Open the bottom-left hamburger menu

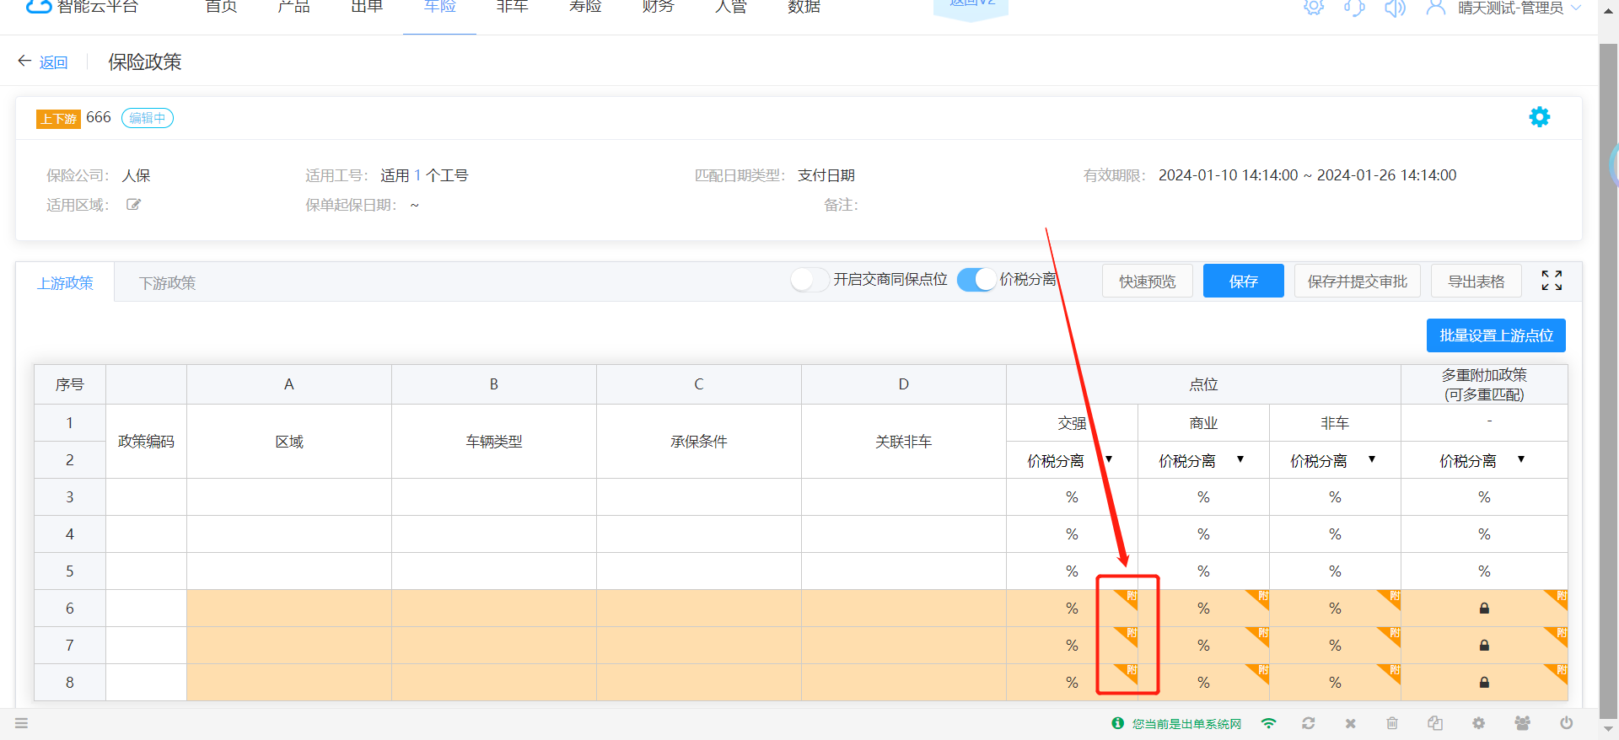point(21,723)
